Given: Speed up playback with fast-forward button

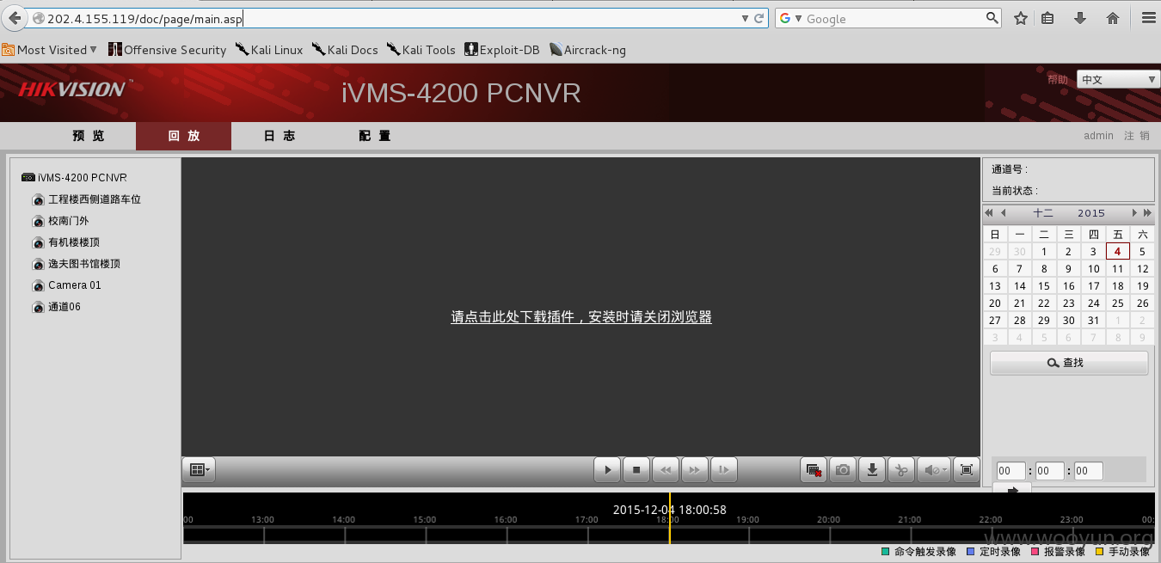Looking at the screenshot, I should coord(695,469).
